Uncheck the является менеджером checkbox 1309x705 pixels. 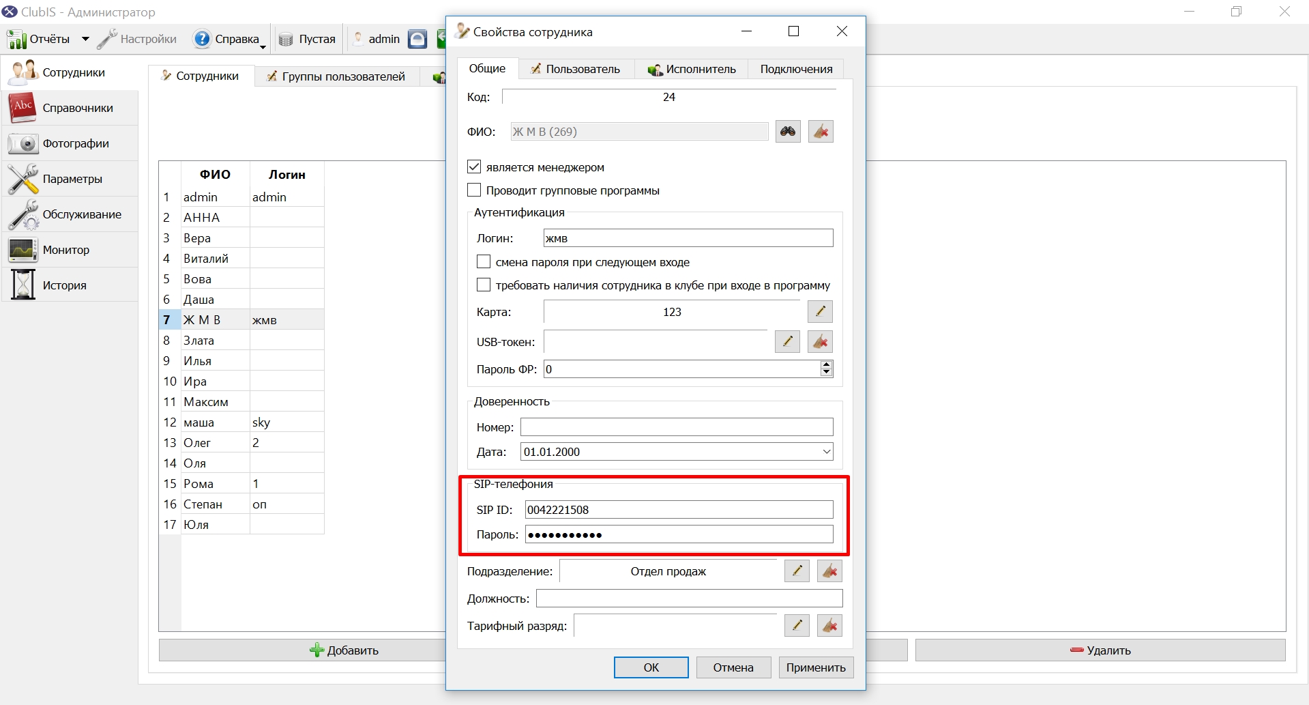click(x=474, y=167)
